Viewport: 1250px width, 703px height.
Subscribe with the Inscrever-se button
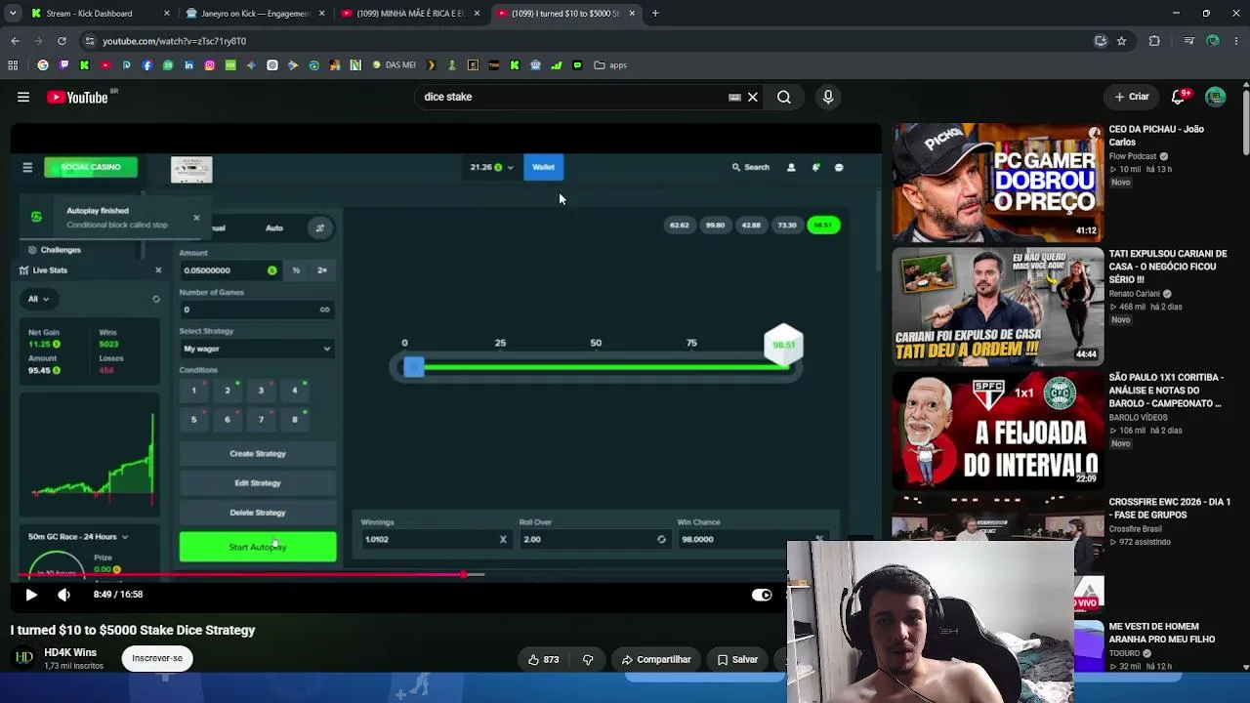(157, 658)
